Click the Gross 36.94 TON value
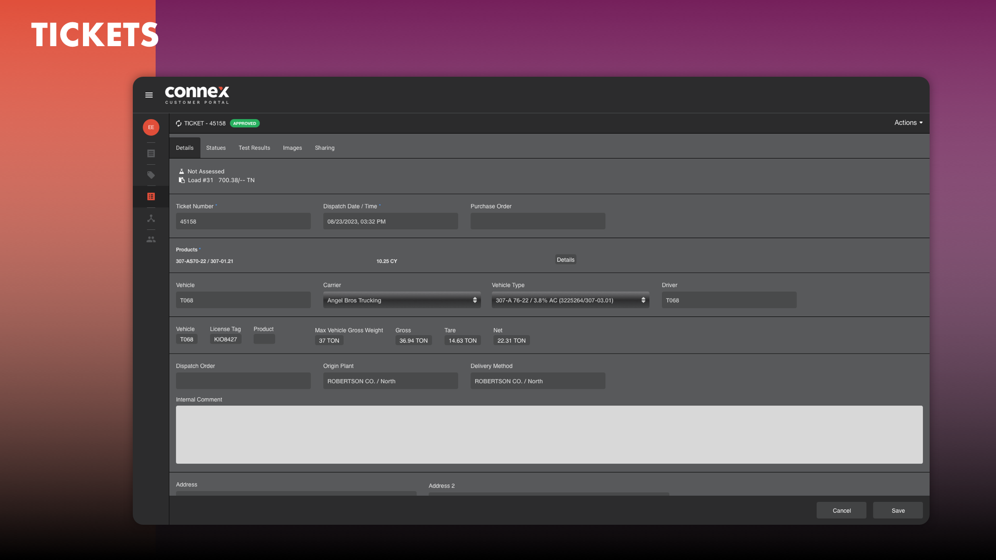 tap(413, 341)
